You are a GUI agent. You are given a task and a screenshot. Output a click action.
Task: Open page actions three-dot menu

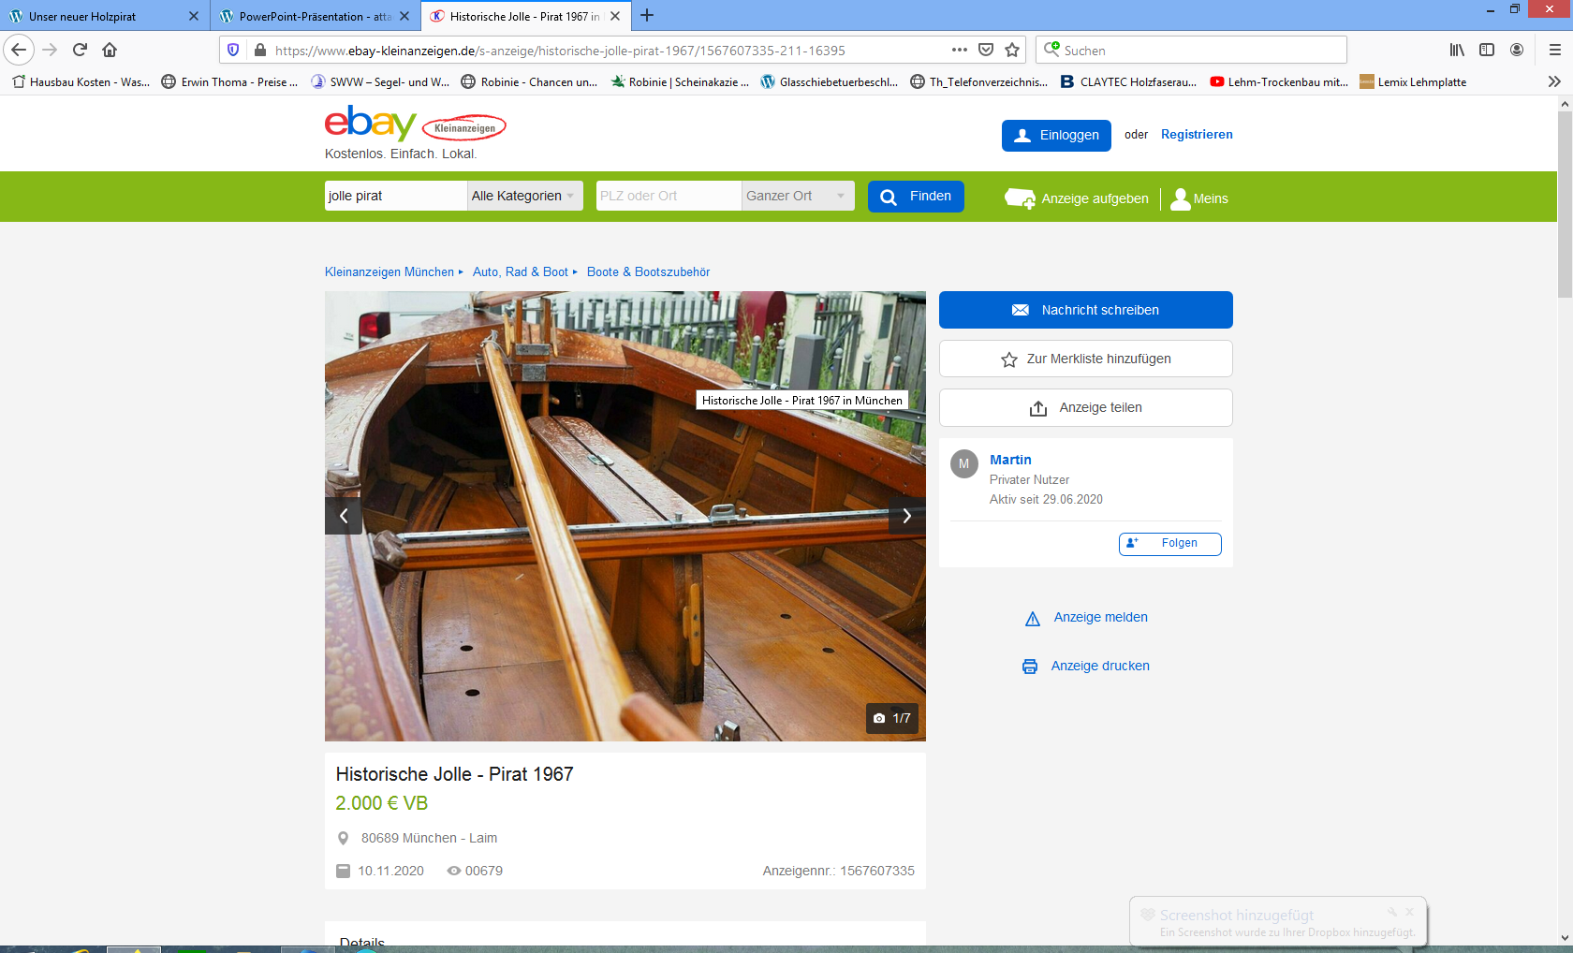click(959, 50)
